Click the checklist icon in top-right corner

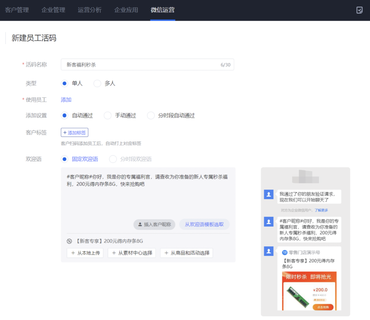coord(359,10)
